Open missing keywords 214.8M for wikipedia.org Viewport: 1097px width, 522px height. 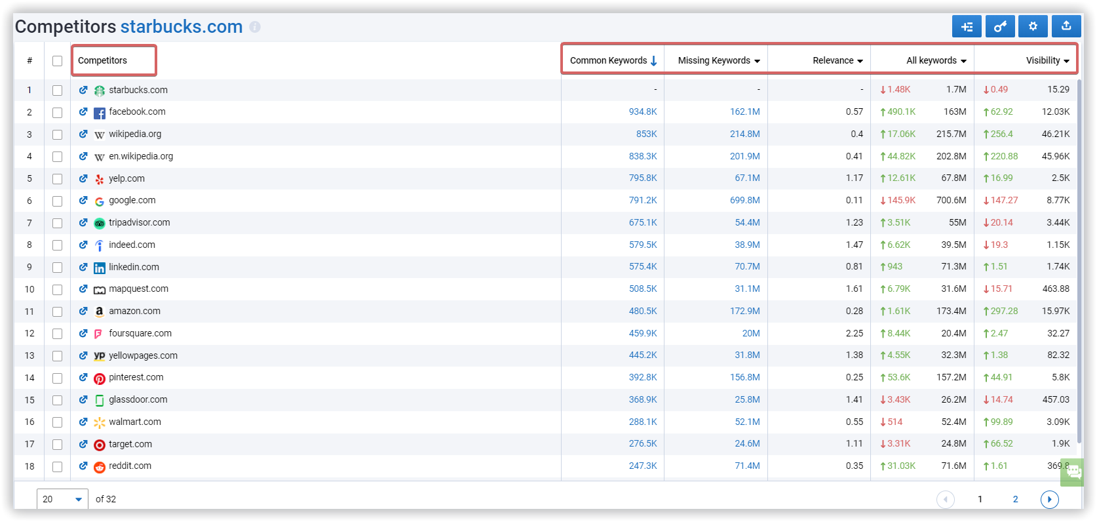(745, 134)
